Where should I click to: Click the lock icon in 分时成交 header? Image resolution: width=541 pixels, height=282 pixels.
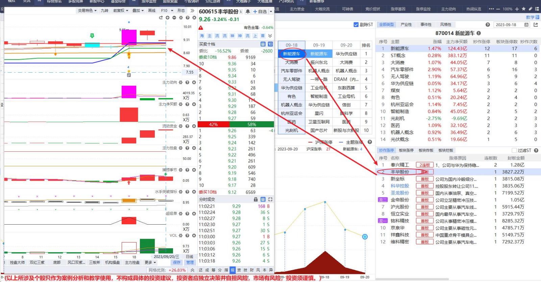tap(256, 200)
